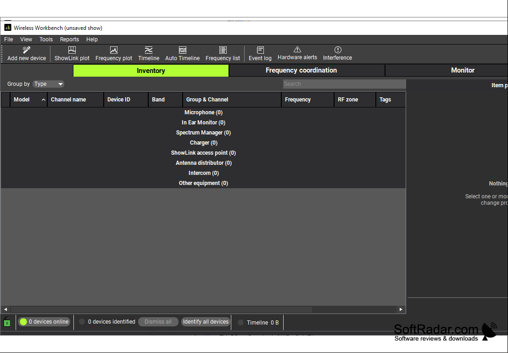Click the Add new device icon

point(27,50)
